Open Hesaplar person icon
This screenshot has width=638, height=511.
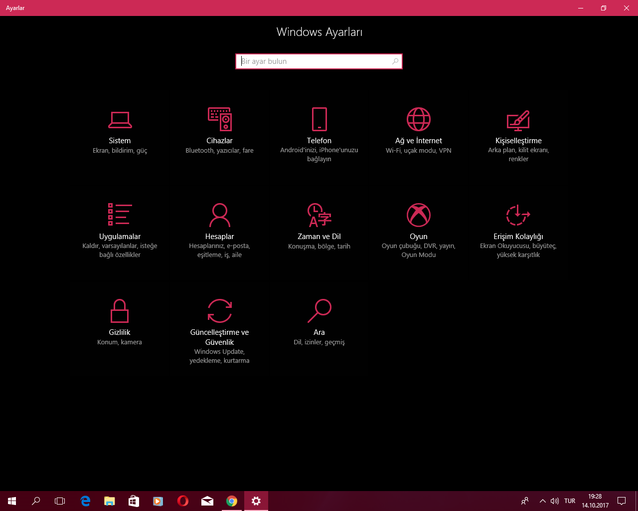[x=220, y=215]
